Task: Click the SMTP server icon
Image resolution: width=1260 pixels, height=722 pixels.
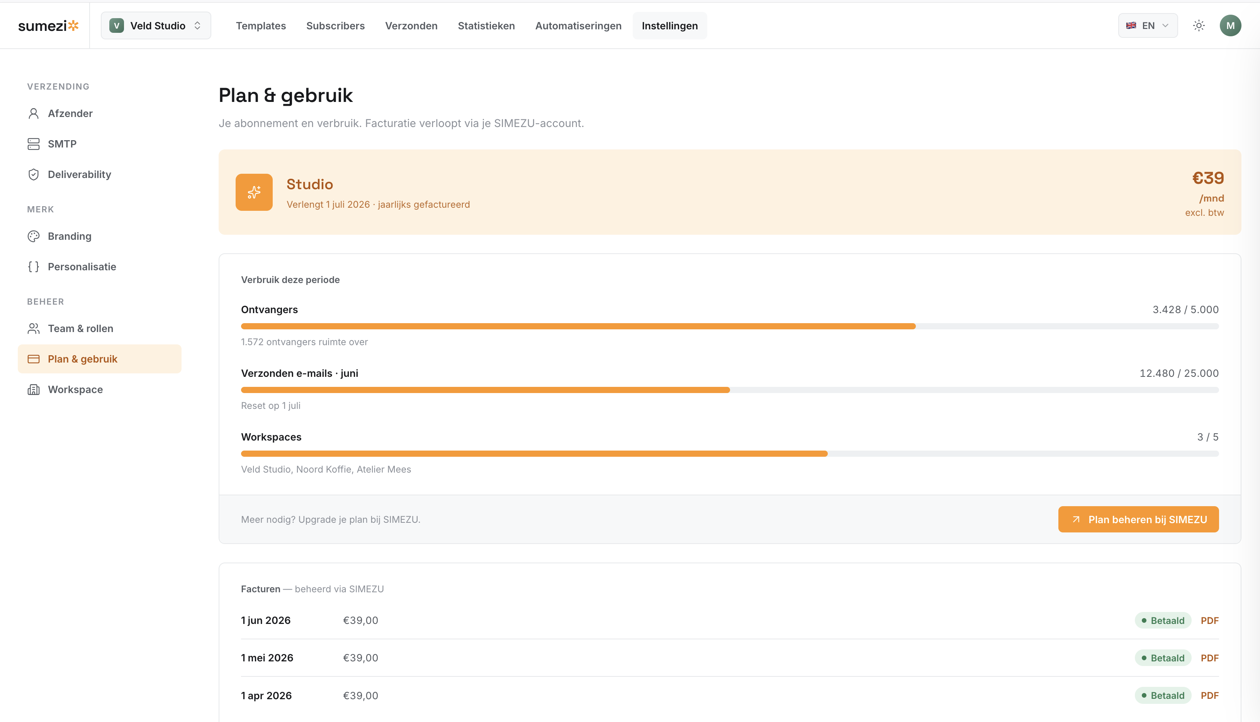Action: 33,144
